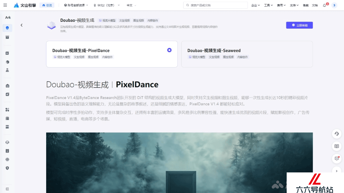
Task: Open the globe icon in the sidebar
Action: pos(7,160)
